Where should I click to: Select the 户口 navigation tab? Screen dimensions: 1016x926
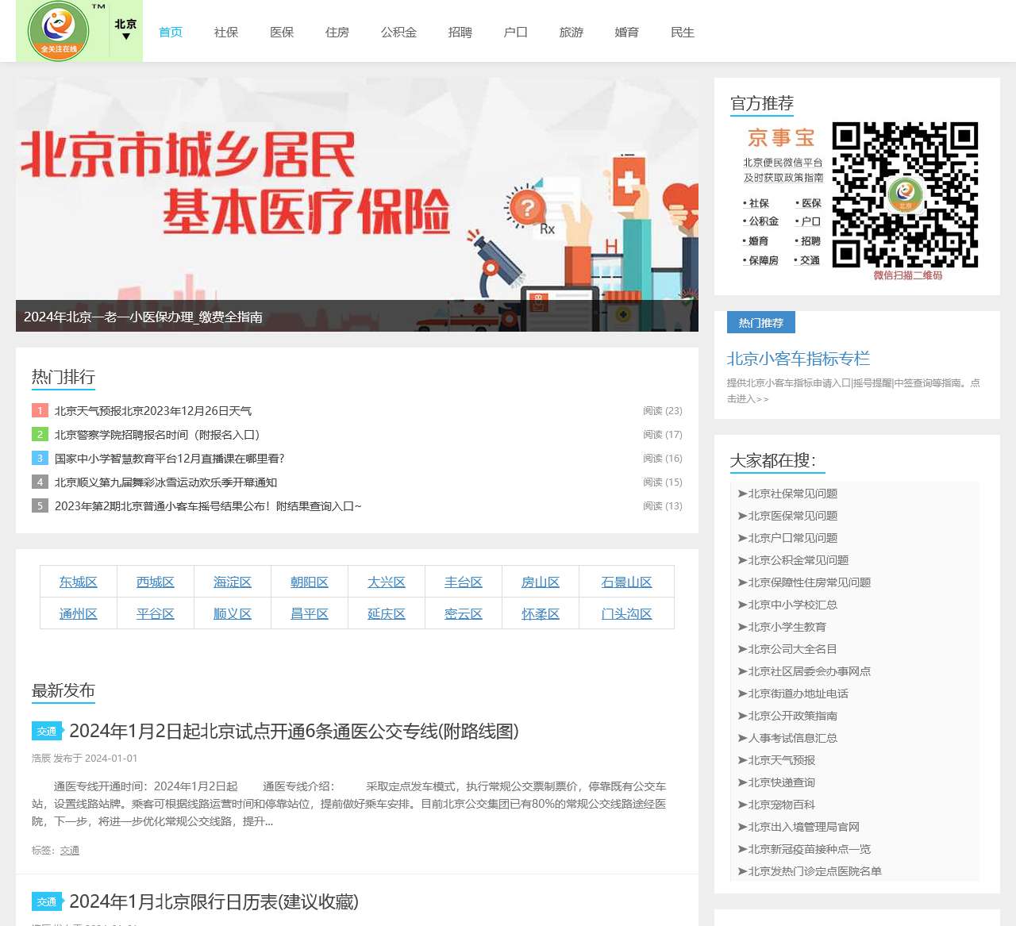pyautogui.click(x=516, y=33)
